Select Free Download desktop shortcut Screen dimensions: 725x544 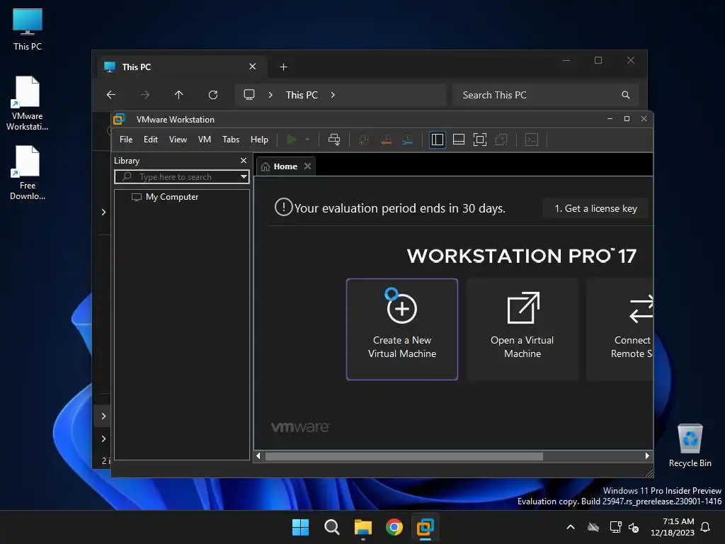(28, 173)
